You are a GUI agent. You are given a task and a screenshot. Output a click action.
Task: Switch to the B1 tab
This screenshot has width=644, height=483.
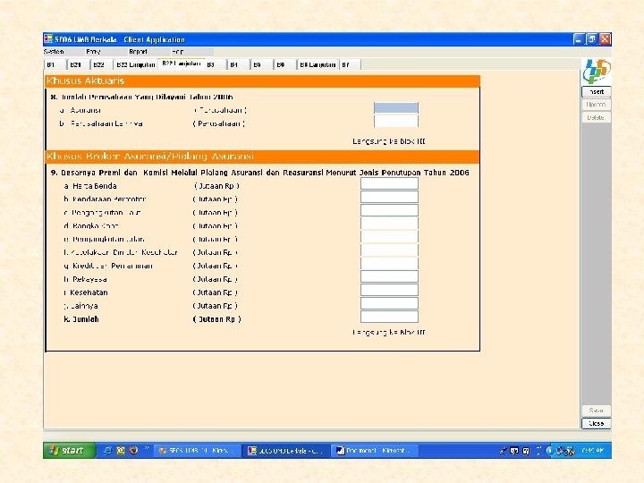55,64
